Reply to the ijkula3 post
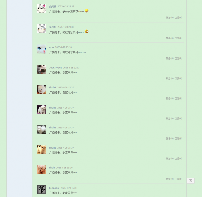This screenshot has height=197, width=202. [179, 119]
